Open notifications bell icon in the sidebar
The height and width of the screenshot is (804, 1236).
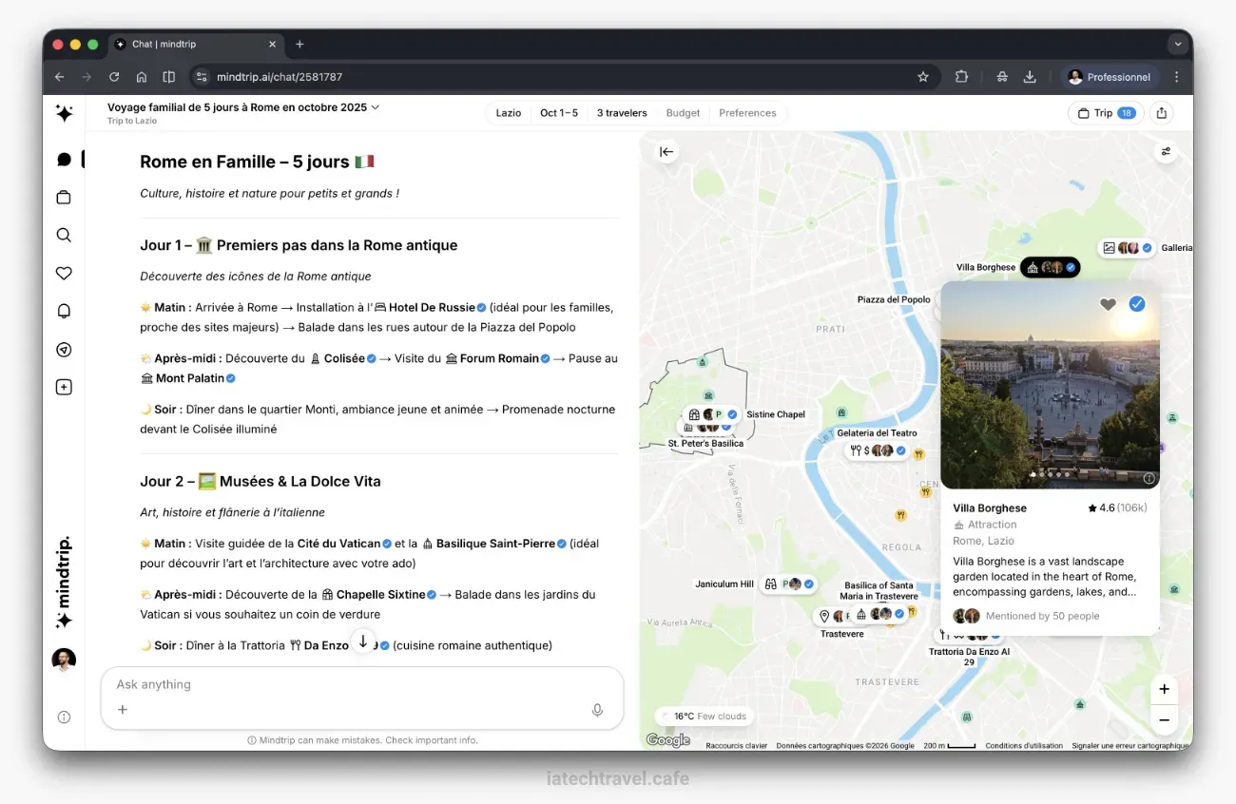[64, 312]
